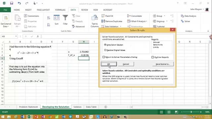The image size is (212, 119).
Task: Switch to Page Layout view in status bar
Action: (169, 112)
